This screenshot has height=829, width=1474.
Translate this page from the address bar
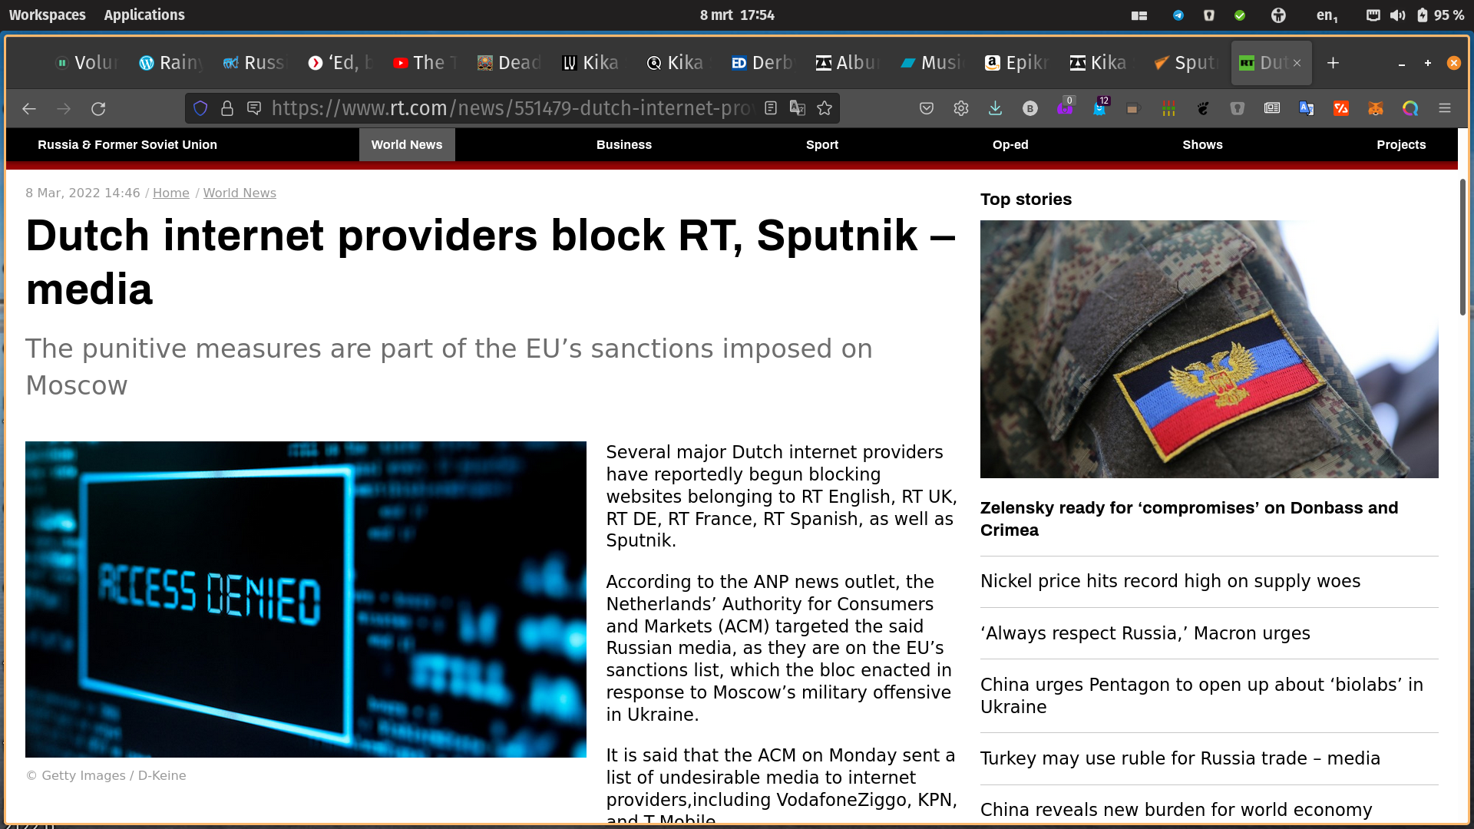pyautogui.click(x=798, y=108)
